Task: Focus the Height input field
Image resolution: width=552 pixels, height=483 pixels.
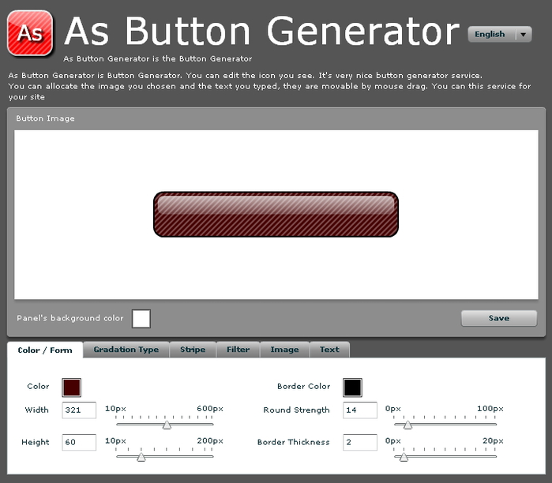Action: point(79,442)
